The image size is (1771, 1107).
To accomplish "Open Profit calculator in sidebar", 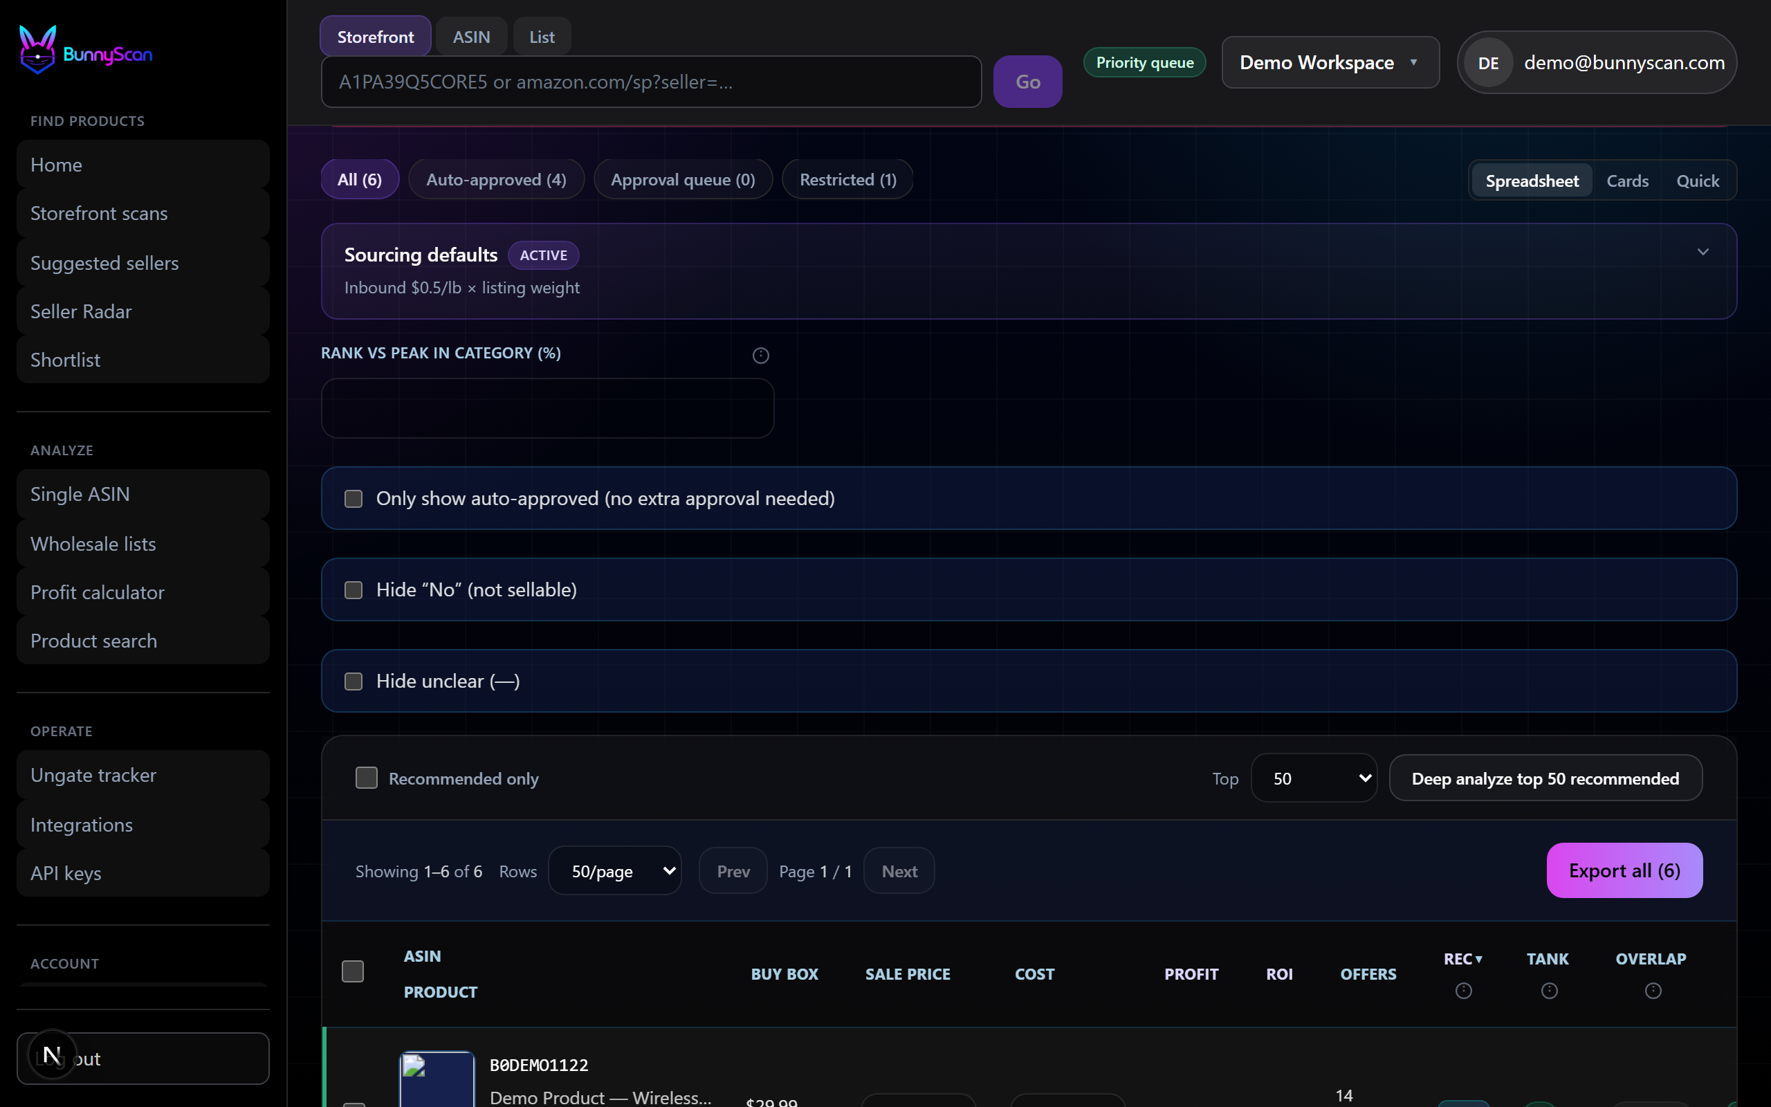I will tap(143, 592).
